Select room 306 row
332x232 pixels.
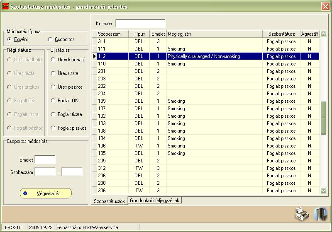coord(208,191)
